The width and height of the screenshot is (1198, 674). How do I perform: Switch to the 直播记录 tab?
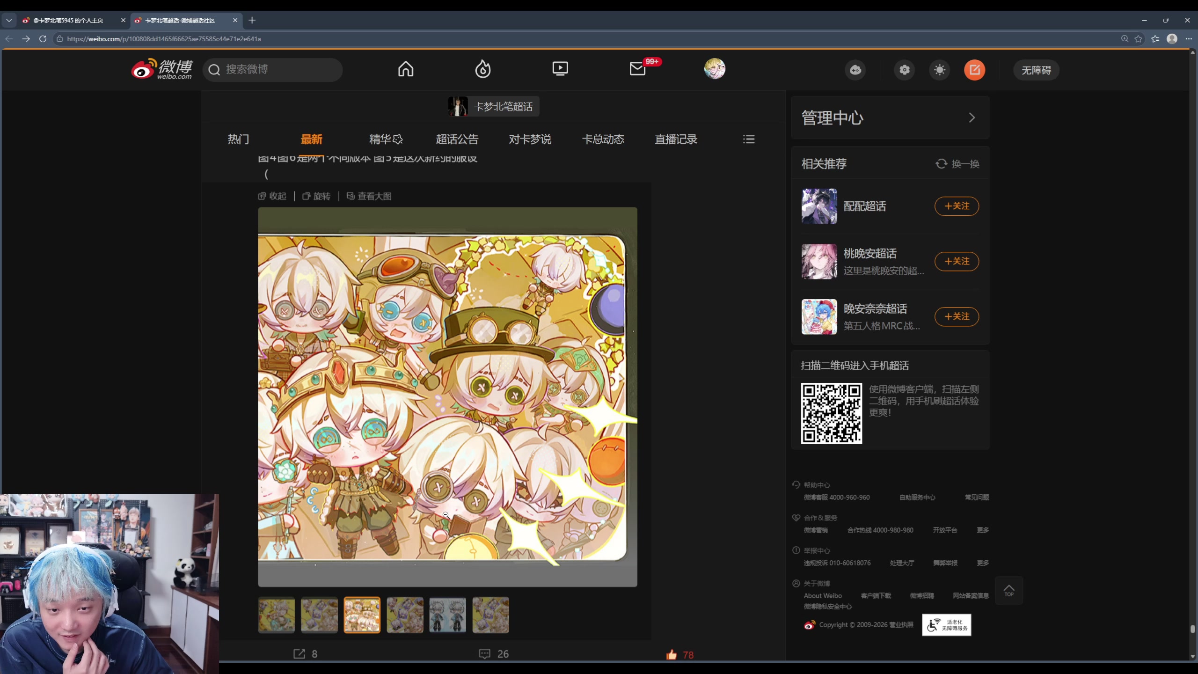(676, 139)
